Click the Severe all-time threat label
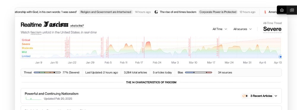 [x=272, y=29]
